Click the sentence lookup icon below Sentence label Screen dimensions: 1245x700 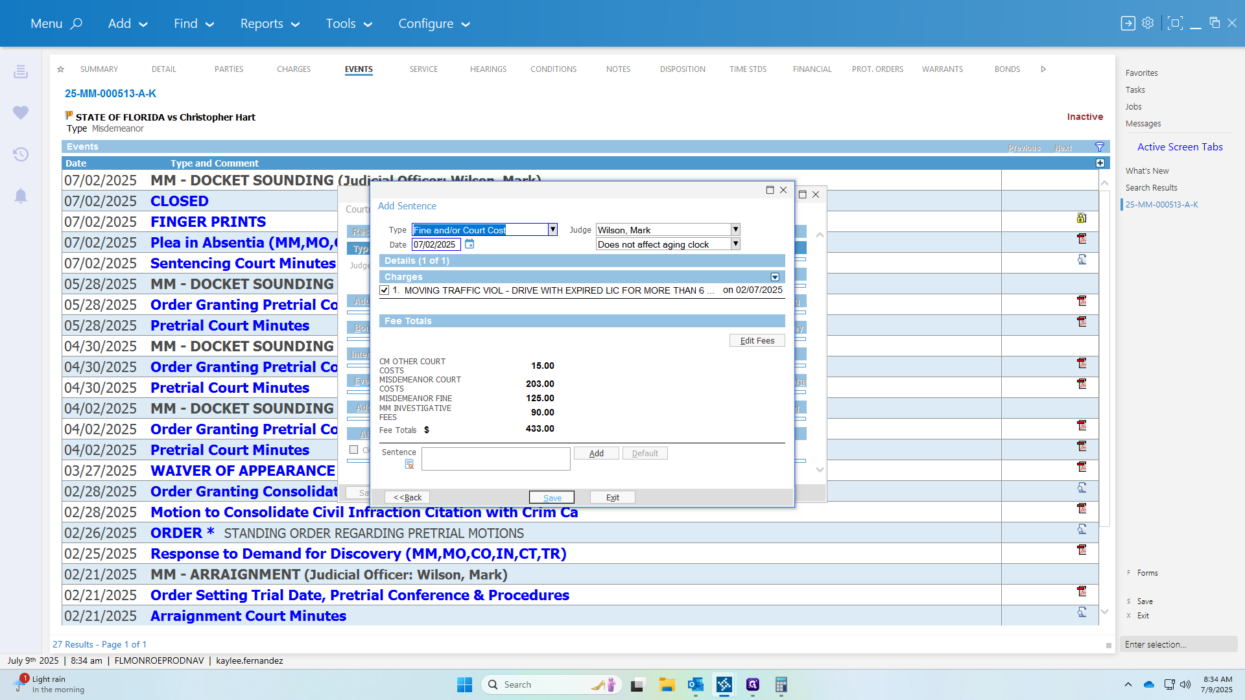coord(409,464)
